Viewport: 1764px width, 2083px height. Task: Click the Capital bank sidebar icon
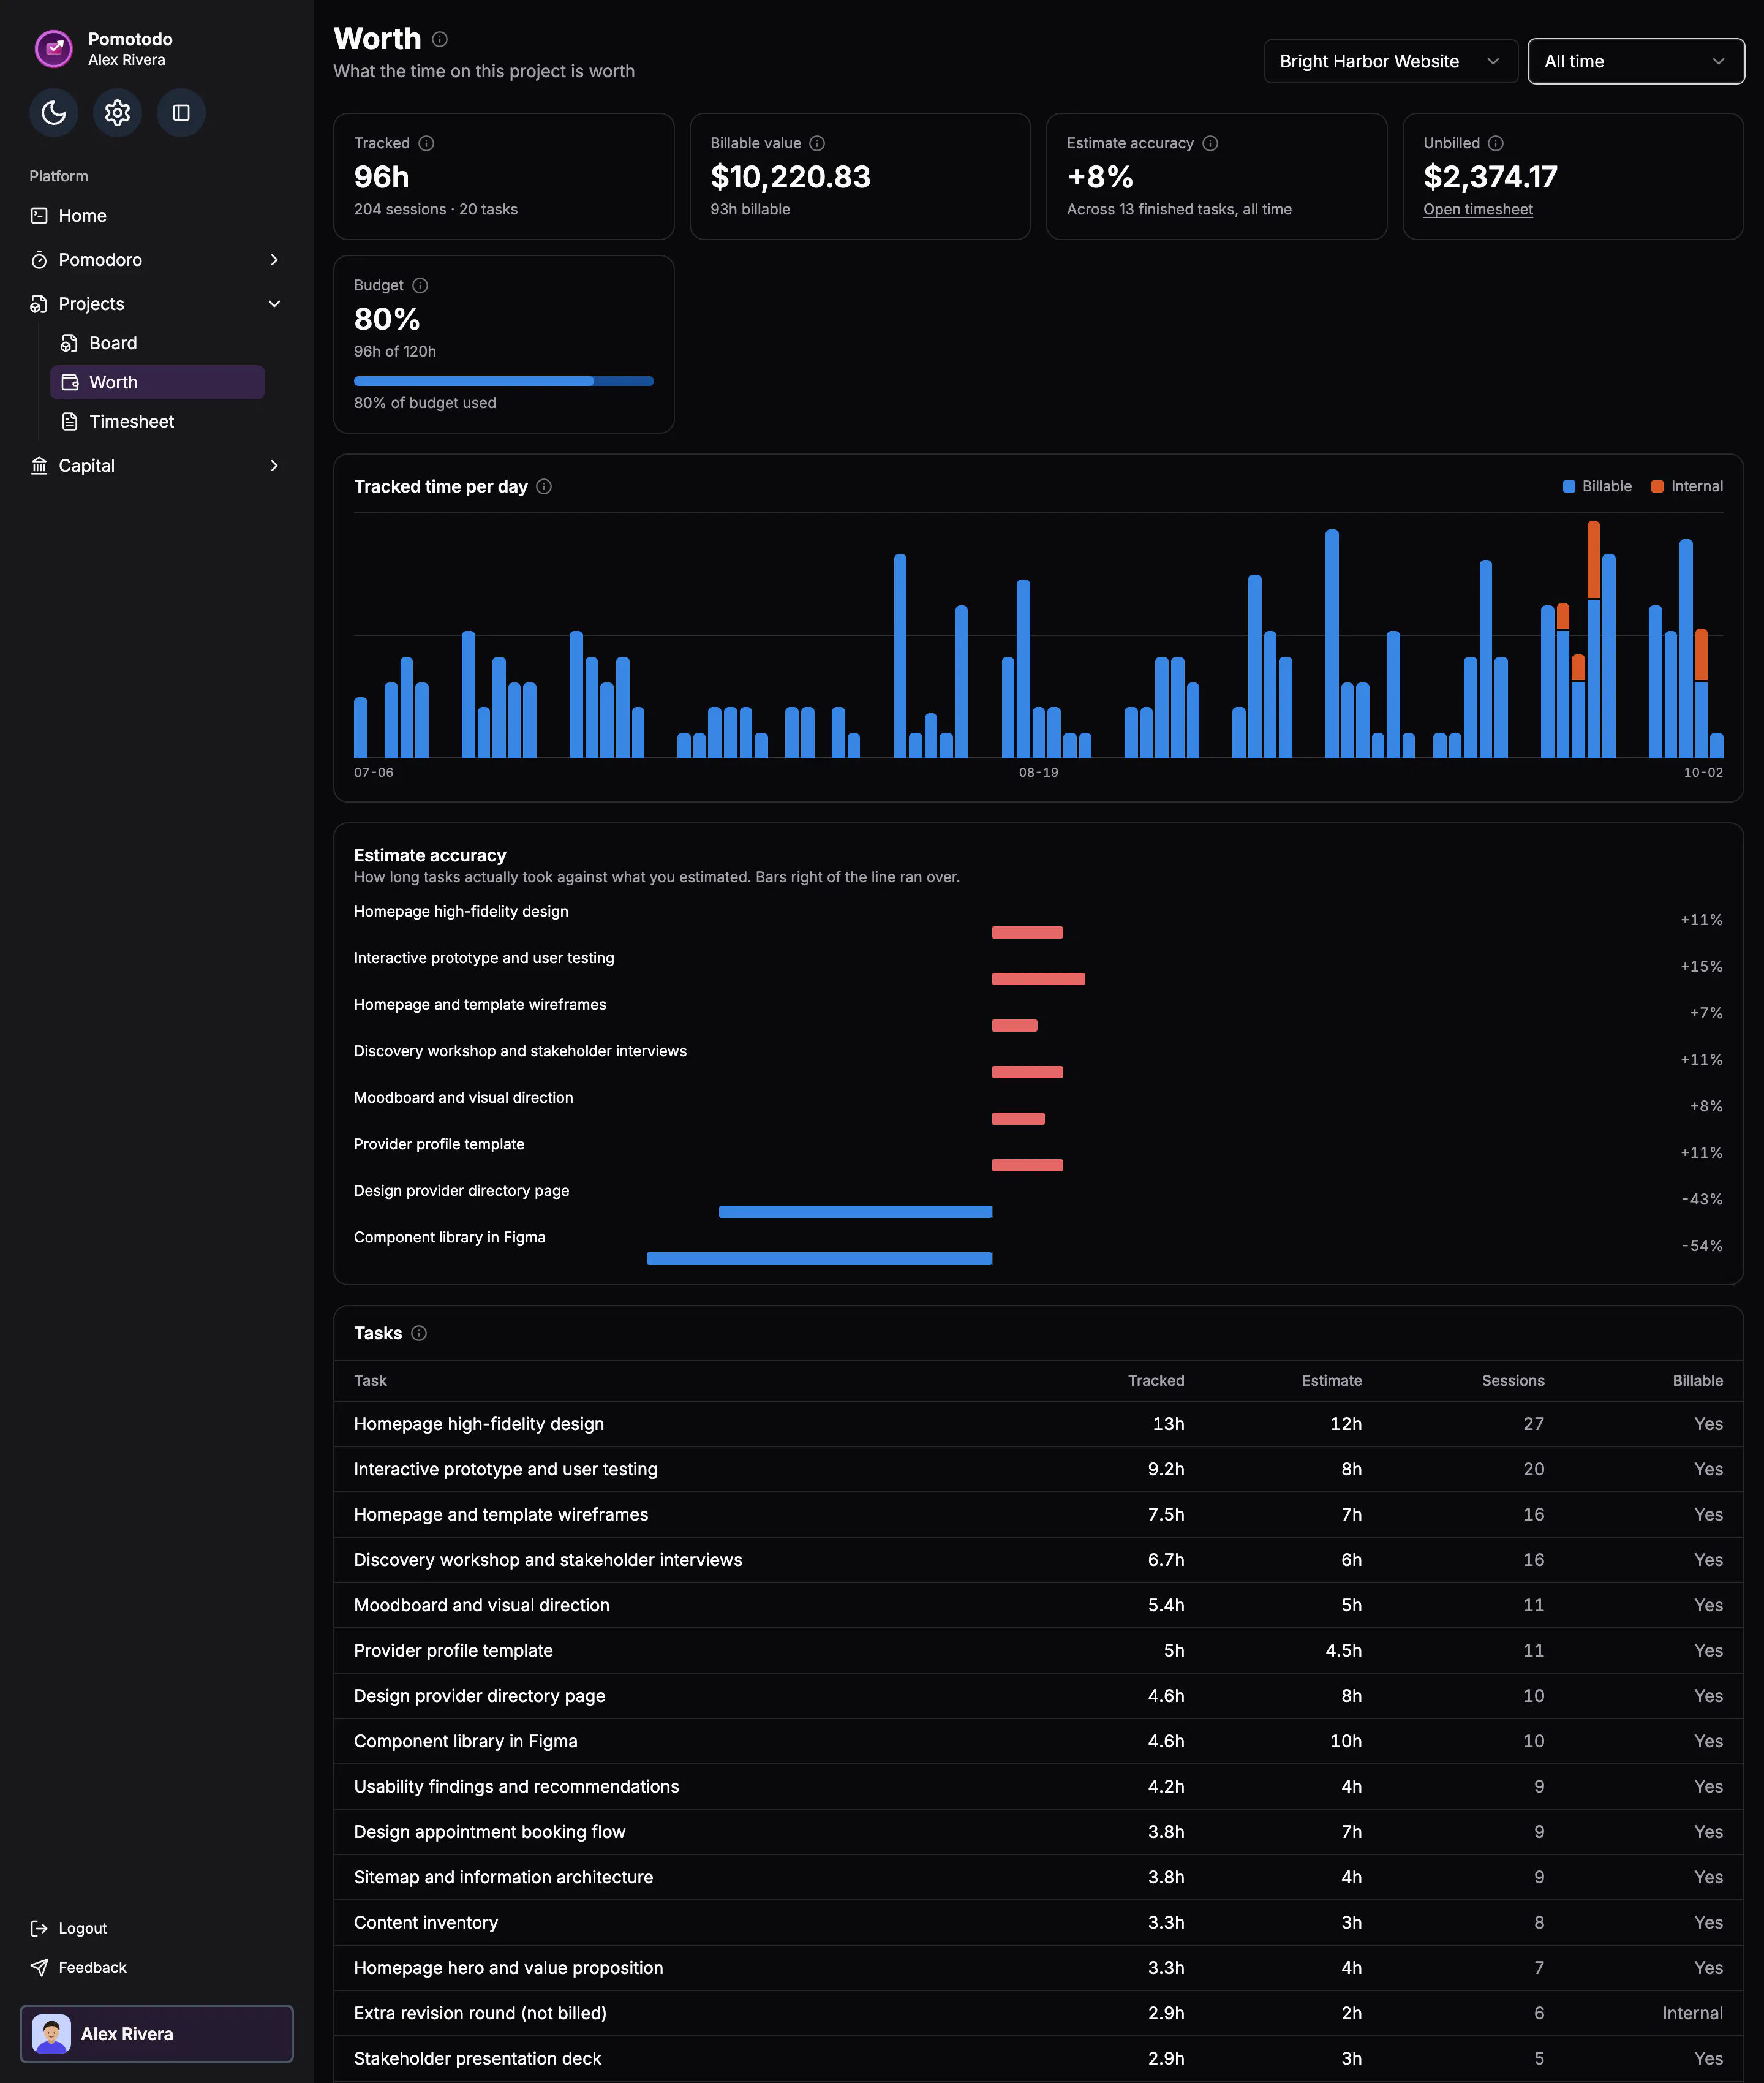coord(39,466)
